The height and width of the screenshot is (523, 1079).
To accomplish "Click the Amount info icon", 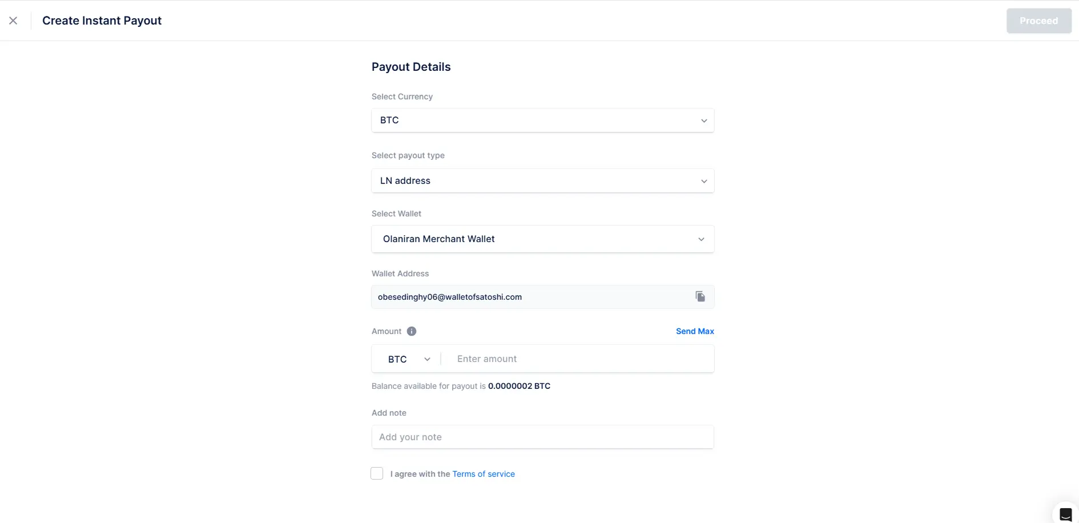I will click(412, 331).
